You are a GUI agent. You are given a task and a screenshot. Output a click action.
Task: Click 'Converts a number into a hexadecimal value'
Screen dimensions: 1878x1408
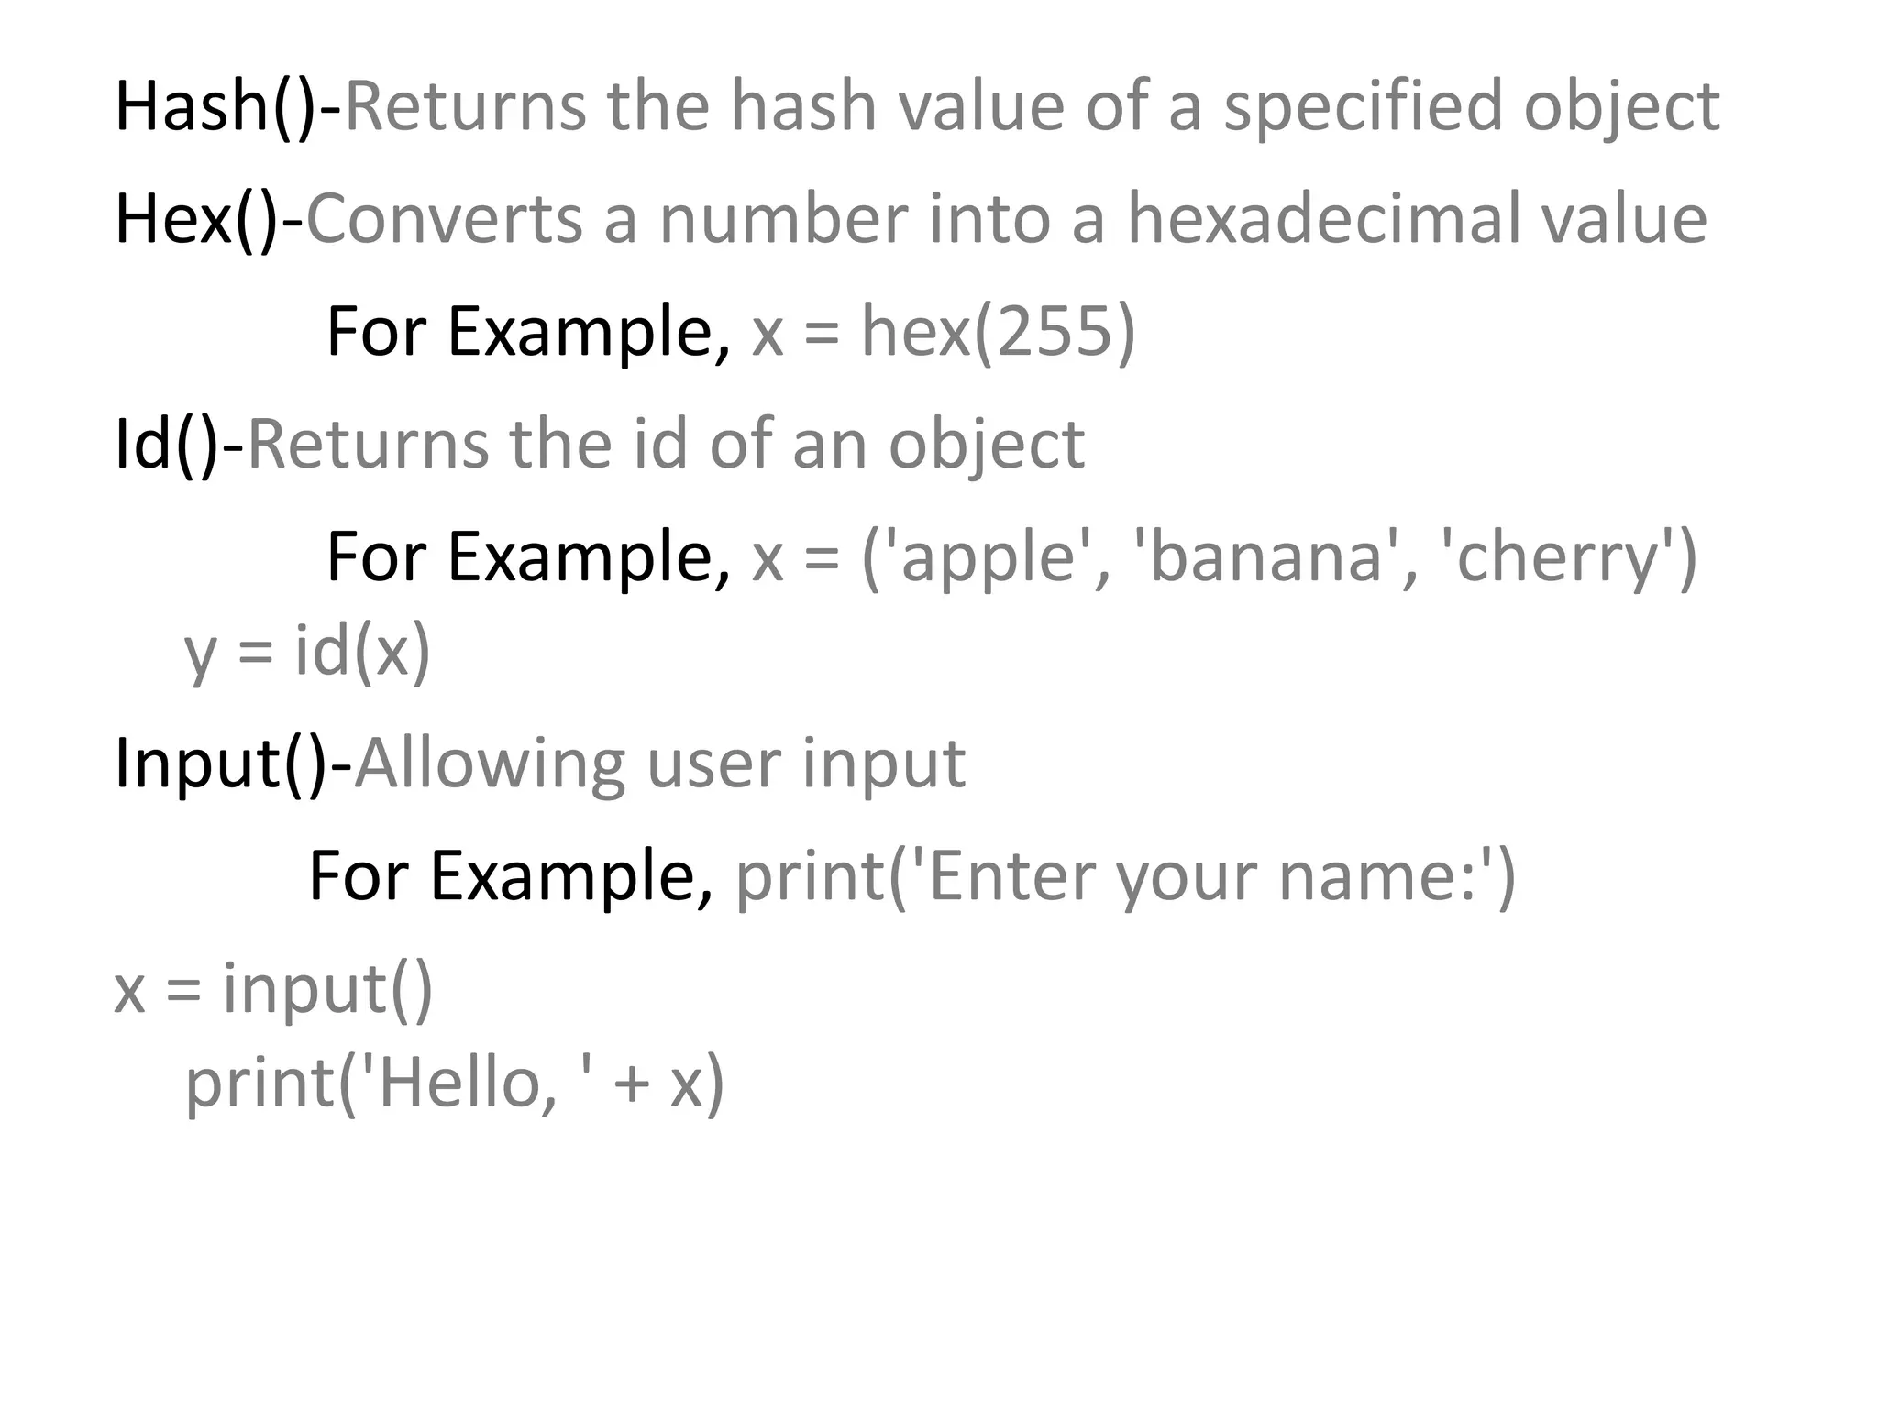[x=1005, y=220]
